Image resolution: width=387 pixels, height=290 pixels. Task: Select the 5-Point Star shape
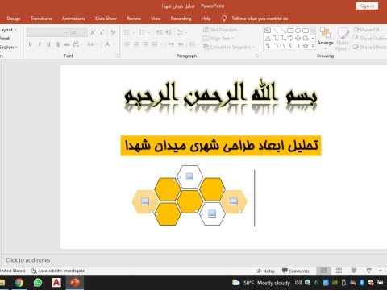tap(306, 46)
